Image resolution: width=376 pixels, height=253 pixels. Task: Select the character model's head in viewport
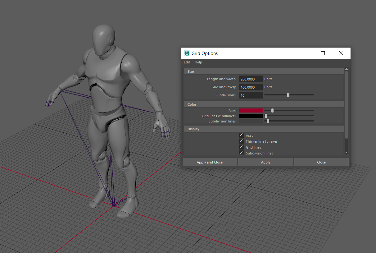[104, 40]
